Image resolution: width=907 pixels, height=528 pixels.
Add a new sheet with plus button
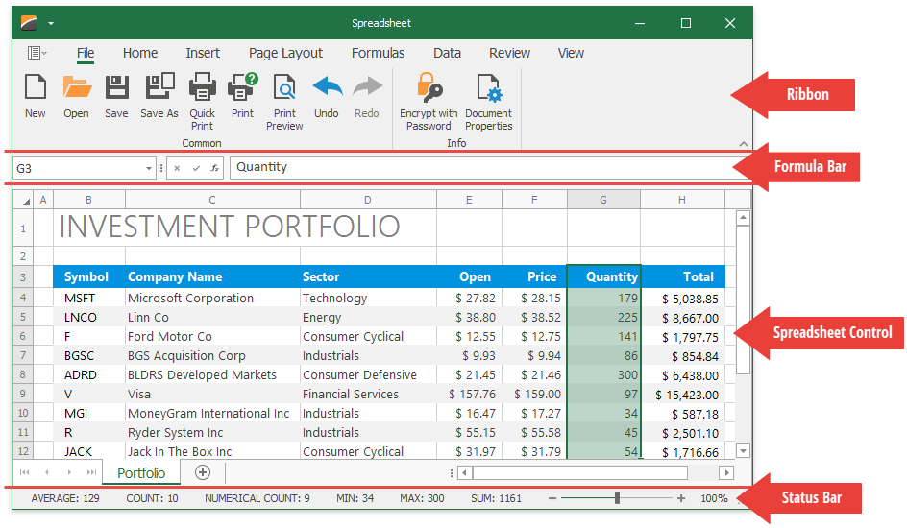202,472
